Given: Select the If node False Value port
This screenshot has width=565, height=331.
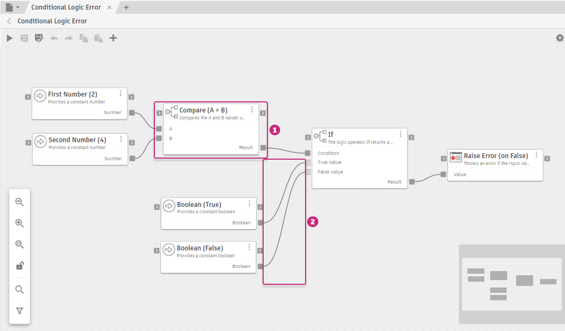Looking at the screenshot, I should pos(308,172).
